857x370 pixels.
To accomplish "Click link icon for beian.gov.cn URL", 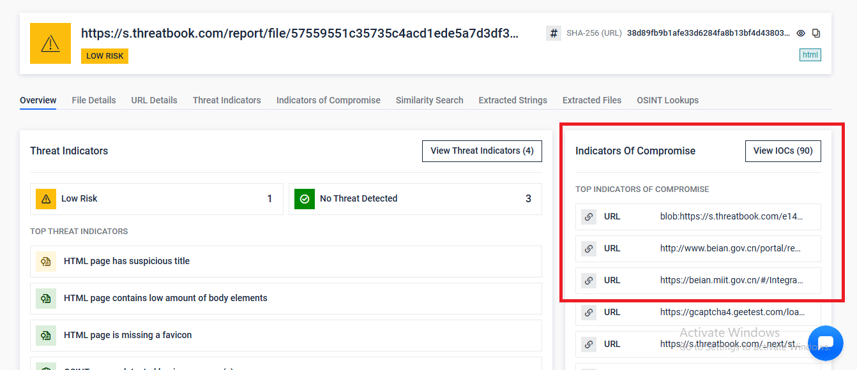I will coord(589,249).
